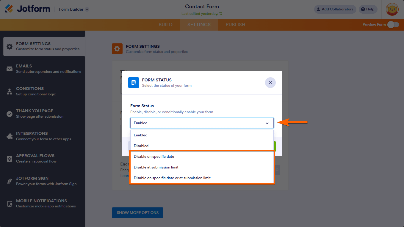
Task: Click the Approval Flows icon
Action: pos(10,159)
